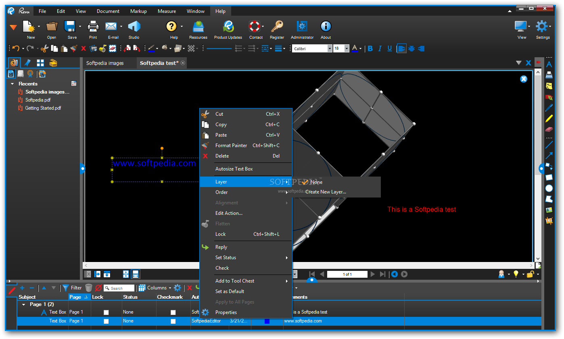Click the funnel Filter icon in the markups list
Image resolution: width=564 pixels, height=339 pixels.
[x=65, y=288]
